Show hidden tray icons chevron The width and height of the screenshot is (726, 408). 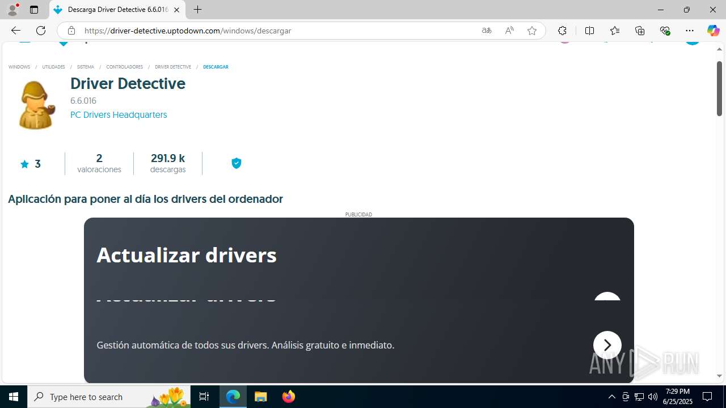(x=611, y=397)
